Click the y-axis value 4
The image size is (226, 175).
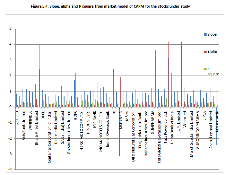point(10,44)
